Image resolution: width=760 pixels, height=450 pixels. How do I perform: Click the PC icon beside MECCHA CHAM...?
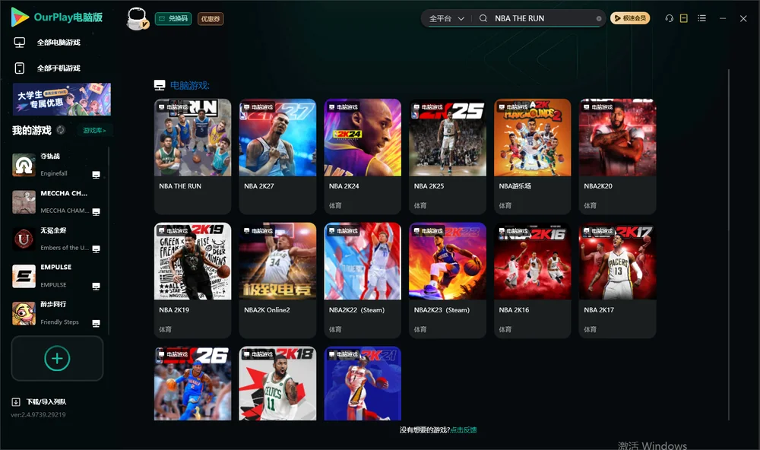click(x=96, y=212)
